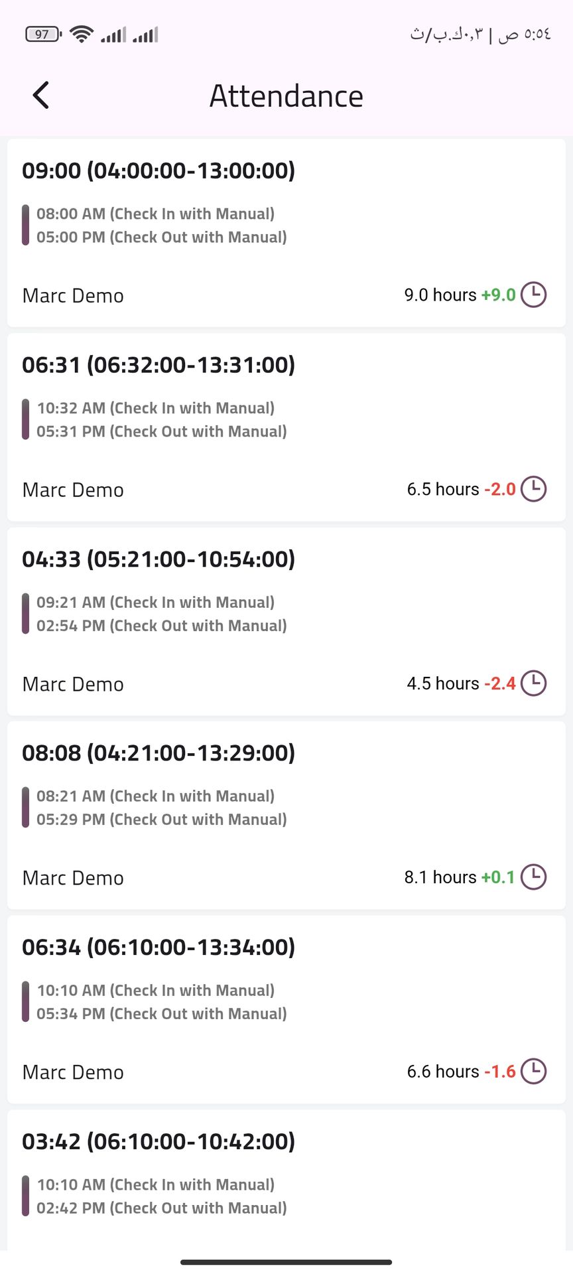The height and width of the screenshot is (1274, 573).
Task: Tap clock icon beside 6.5 hours -2.0
Action: coord(533,489)
